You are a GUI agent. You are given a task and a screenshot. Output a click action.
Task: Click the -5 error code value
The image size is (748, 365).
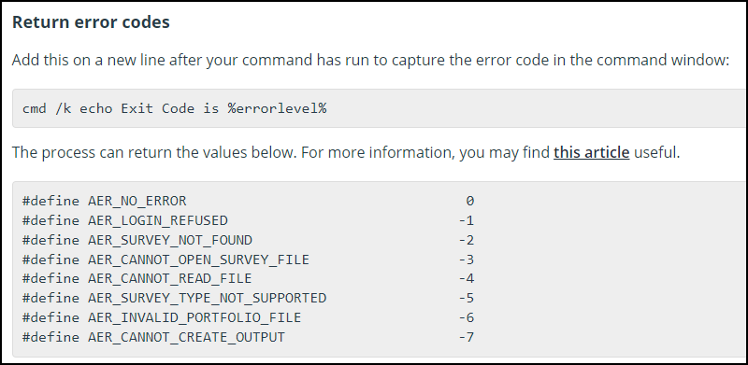pos(466,299)
